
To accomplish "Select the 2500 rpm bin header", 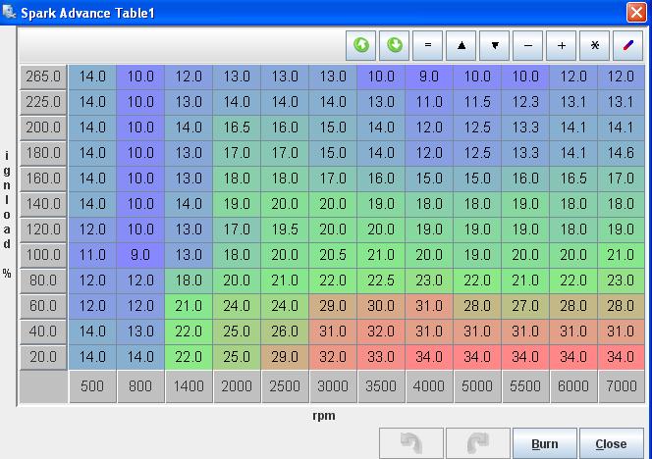I will tap(285, 386).
